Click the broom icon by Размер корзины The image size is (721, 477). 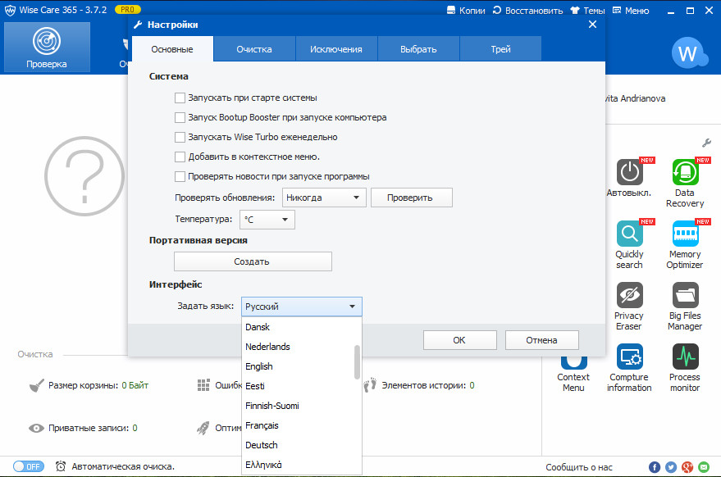(37, 385)
